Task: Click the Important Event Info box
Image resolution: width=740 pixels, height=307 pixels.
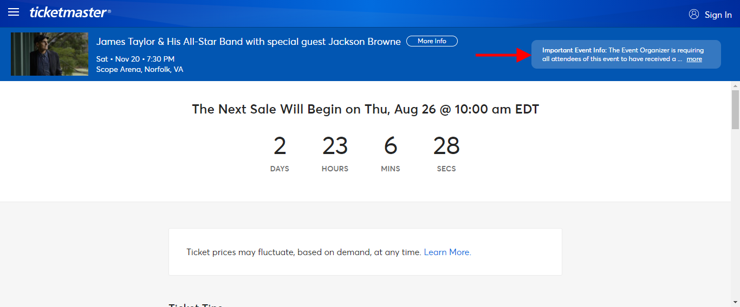Action: pyautogui.click(x=626, y=54)
